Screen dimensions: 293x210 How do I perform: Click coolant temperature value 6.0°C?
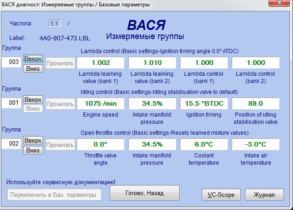(204, 144)
